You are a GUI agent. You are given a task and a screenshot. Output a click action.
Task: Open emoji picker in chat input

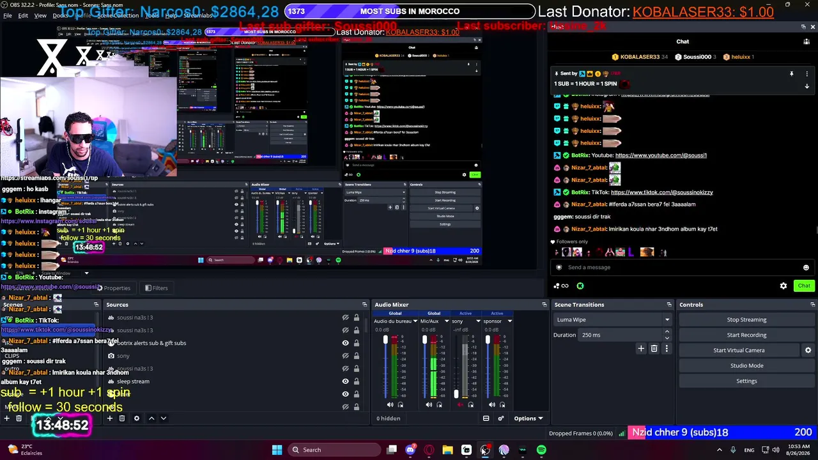coord(806,268)
